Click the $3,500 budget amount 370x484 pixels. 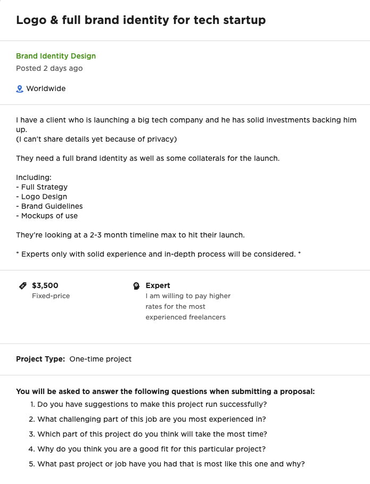(x=45, y=285)
